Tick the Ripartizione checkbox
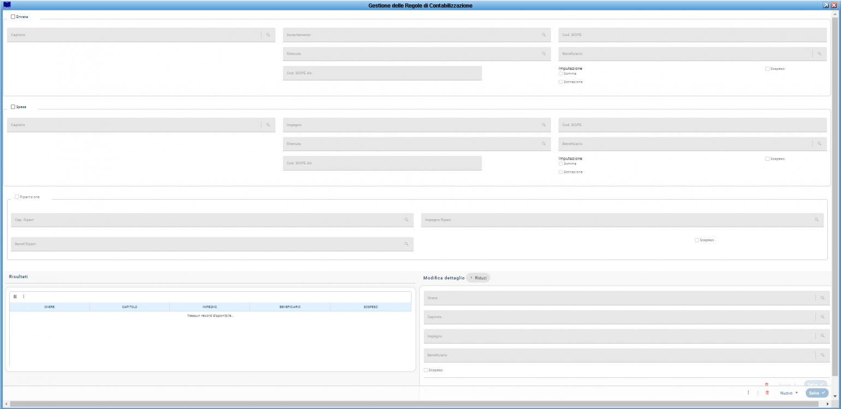Screen dimensions: 841x409 click(x=17, y=197)
